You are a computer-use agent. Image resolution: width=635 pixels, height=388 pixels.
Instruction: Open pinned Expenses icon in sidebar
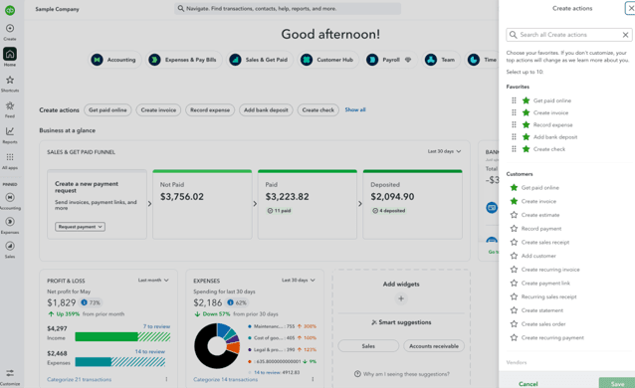coord(10,222)
